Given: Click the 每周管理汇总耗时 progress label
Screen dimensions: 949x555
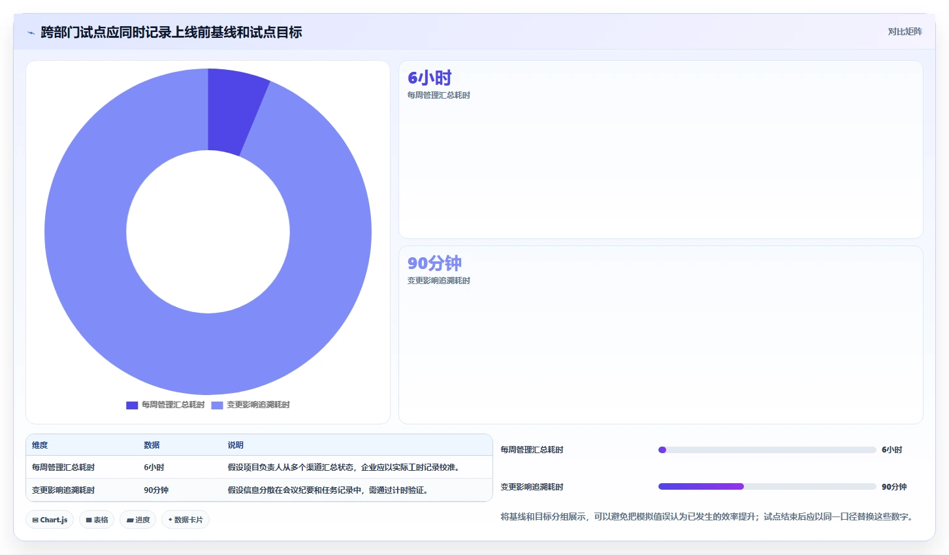Looking at the screenshot, I should (532, 450).
